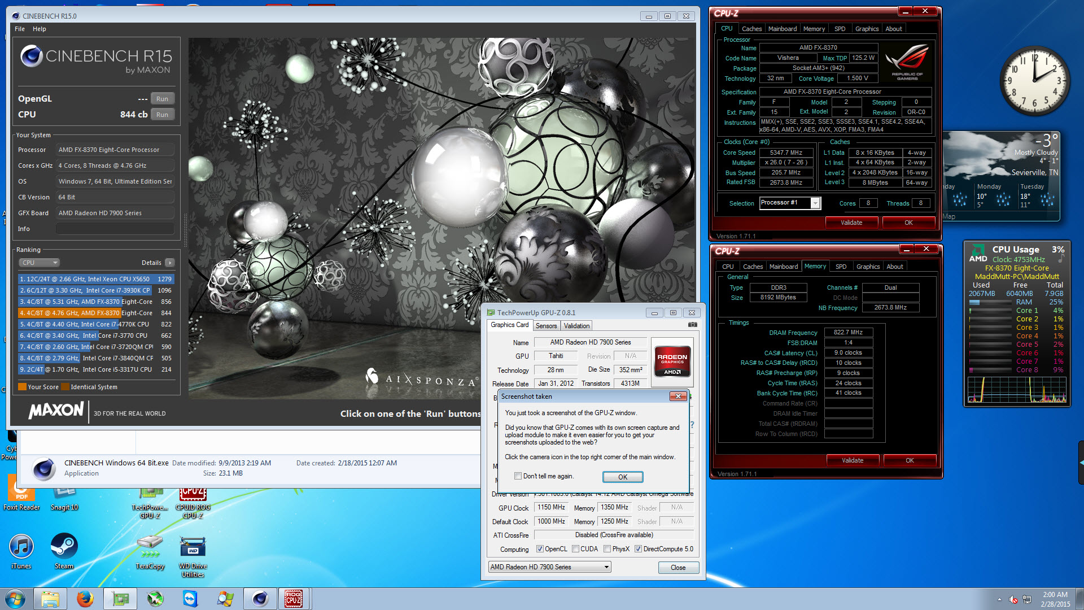Image resolution: width=1084 pixels, height=610 pixels.
Task: Switch to Caches tab in upper CPU-Z
Action: click(x=751, y=29)
